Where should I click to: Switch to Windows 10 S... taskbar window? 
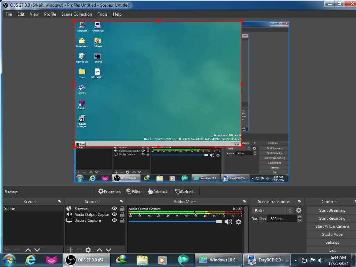click(218, 260)
